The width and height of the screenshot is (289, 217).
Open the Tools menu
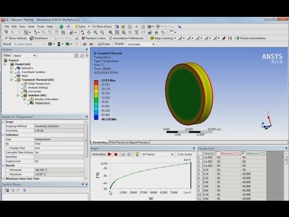click(x=40, y=27)
